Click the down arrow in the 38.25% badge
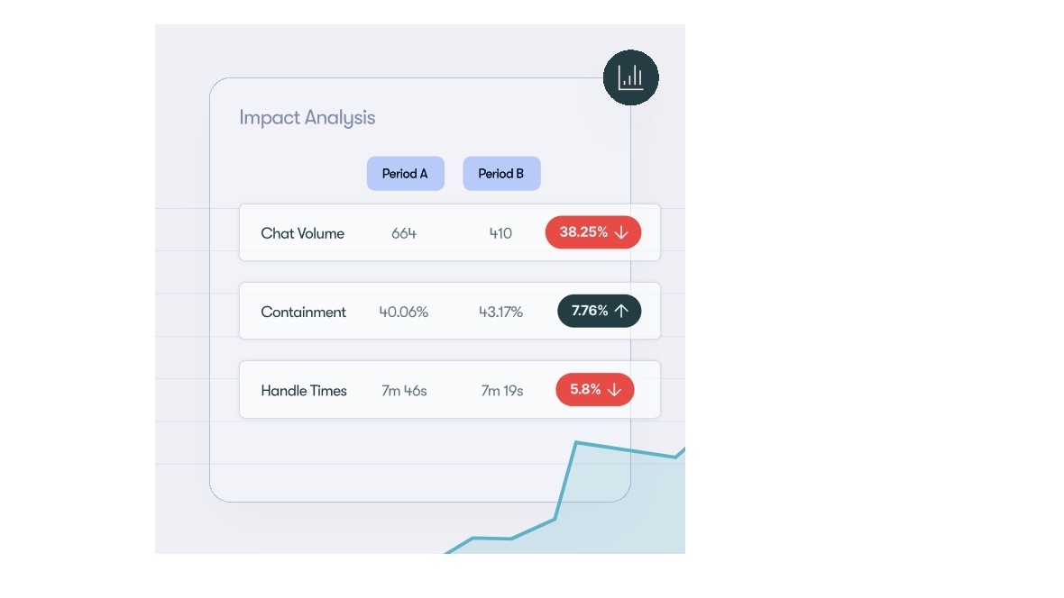Image resolution: width=1064 pixels, height=598 pixels. (x=621, y=232)
